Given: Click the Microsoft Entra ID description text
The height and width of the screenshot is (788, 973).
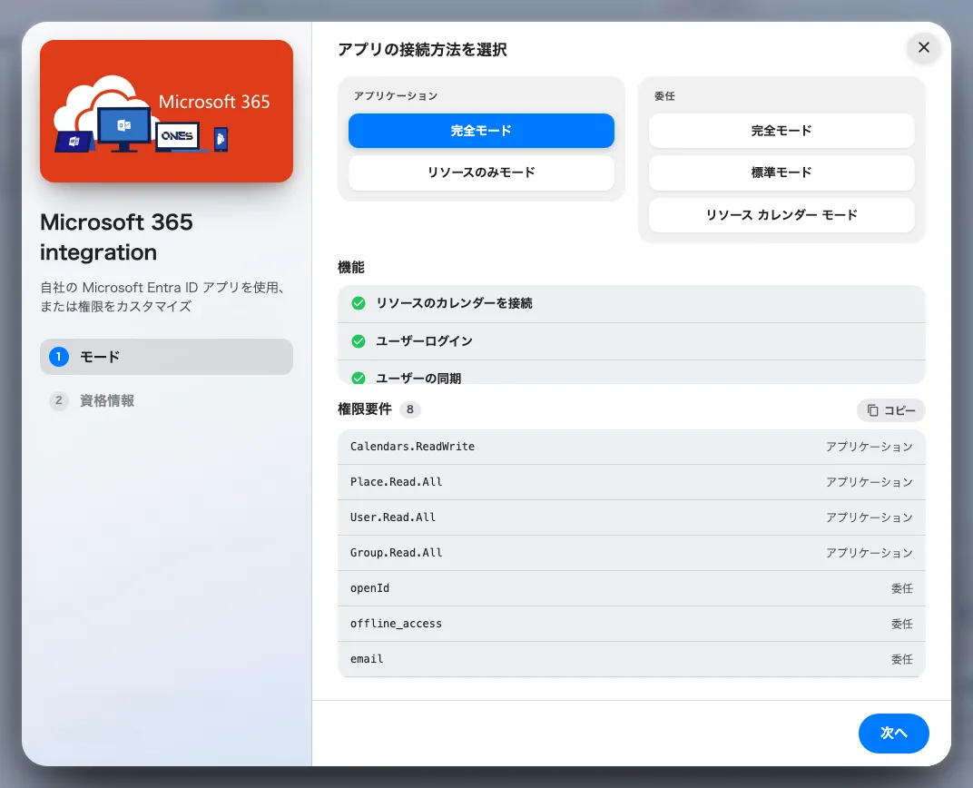Looking at the screenshot, I should (162, 297).
